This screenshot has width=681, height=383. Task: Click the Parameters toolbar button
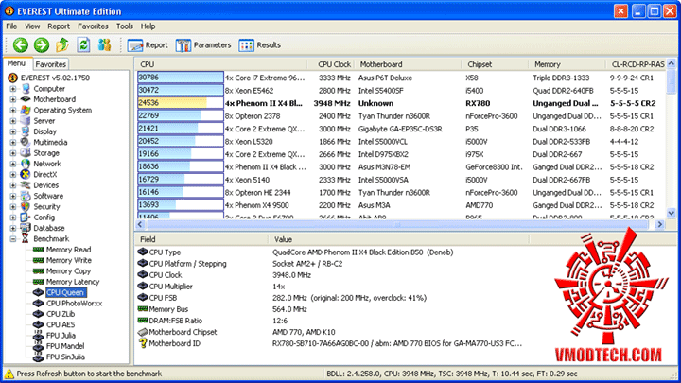coord(203,45)
